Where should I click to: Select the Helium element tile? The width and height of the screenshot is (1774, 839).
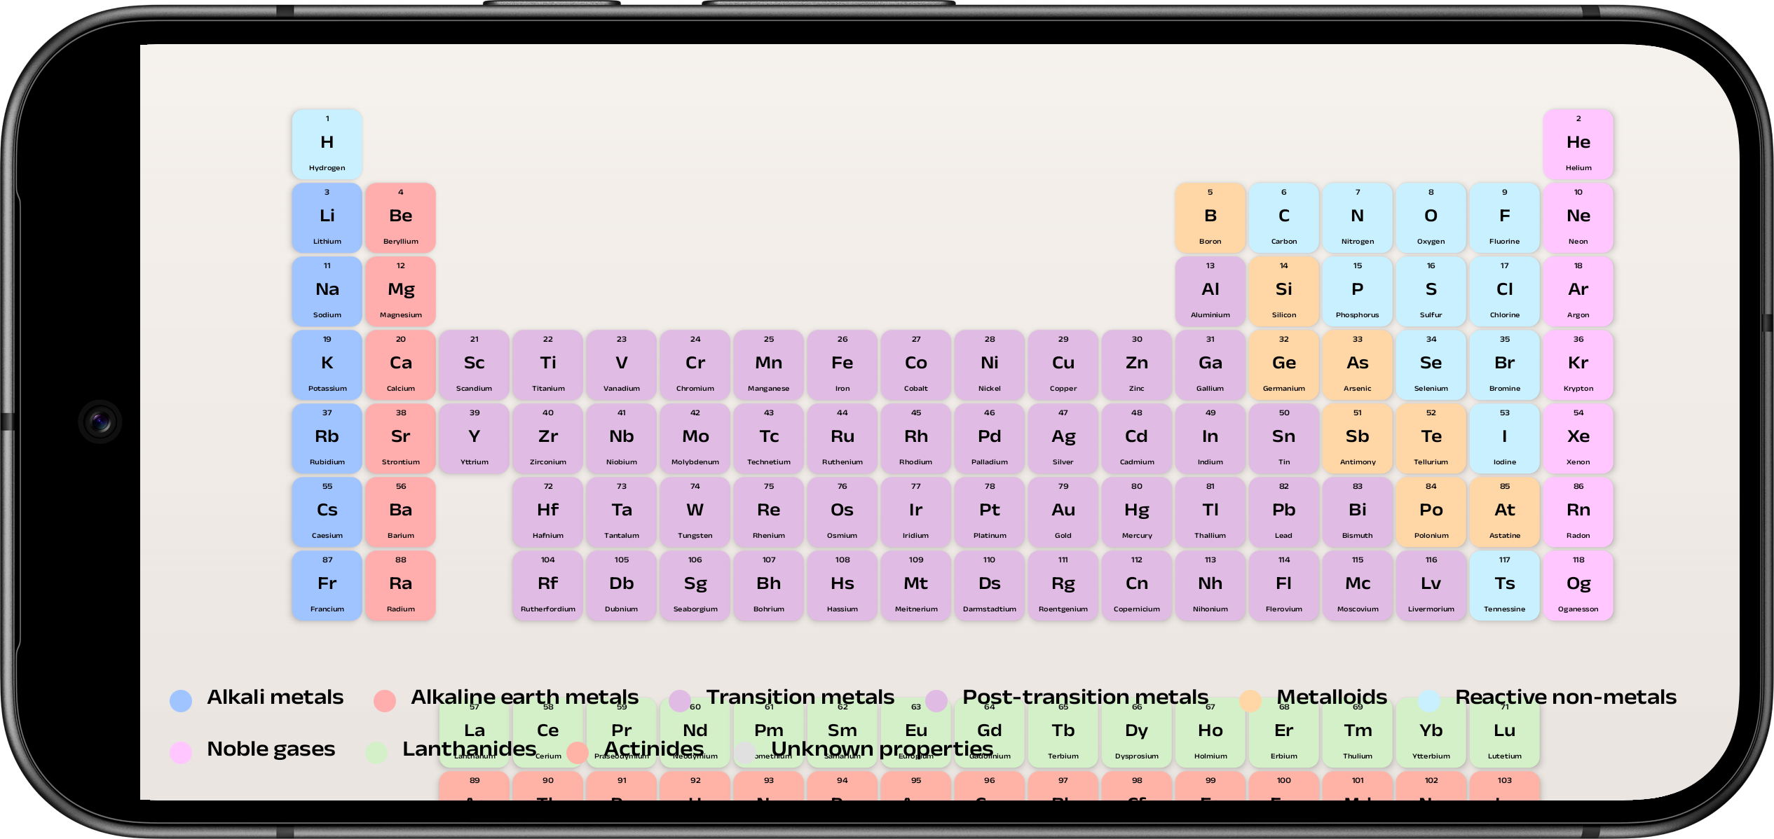click(x=1578, y=144)
